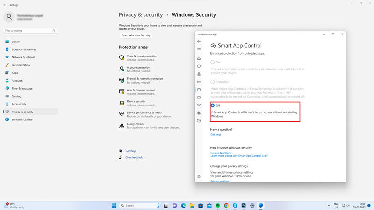The height and width of the screenshot is (210, 374).
Task: Open Firewall antenna icon in Windows Security sidebar
Action: tap(199, 82)
